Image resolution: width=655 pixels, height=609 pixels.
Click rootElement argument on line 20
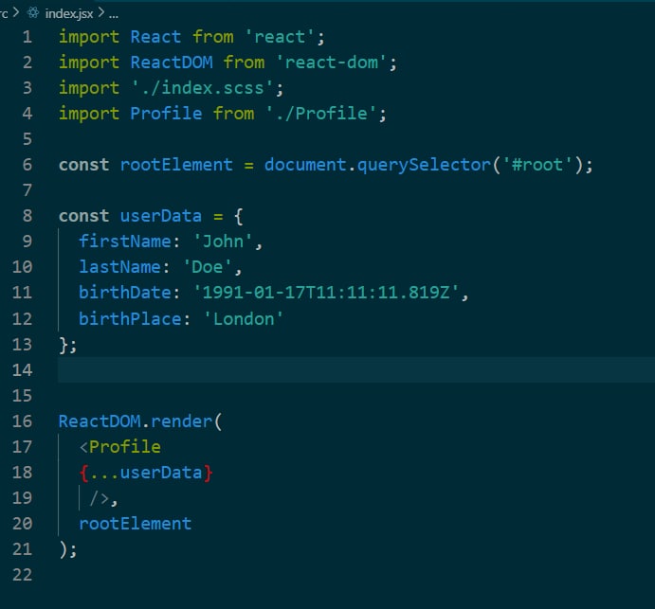(x=136, y=524)
